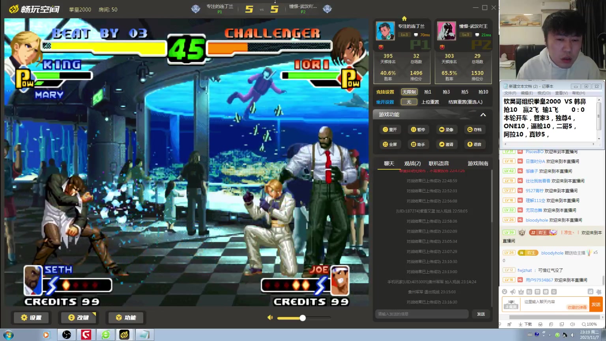Mute game sound via speaker icon
606x341 pixels.
270,318
